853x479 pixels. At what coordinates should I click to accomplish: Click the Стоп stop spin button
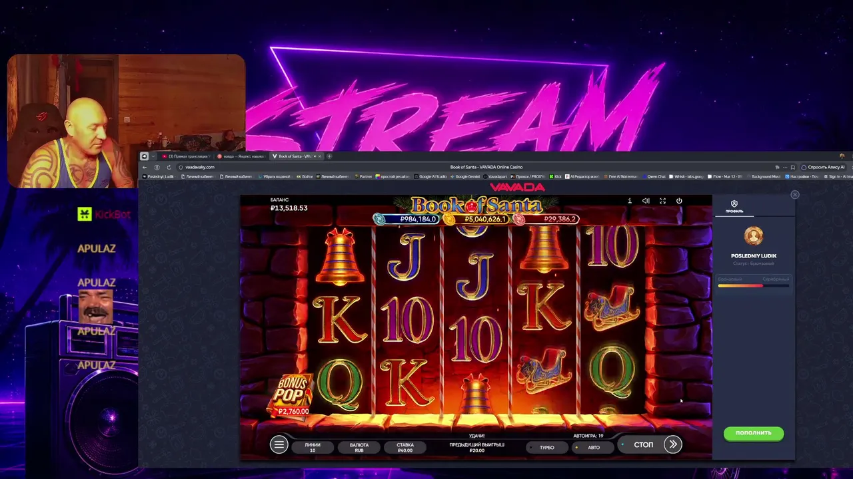[x=642, y=444]
